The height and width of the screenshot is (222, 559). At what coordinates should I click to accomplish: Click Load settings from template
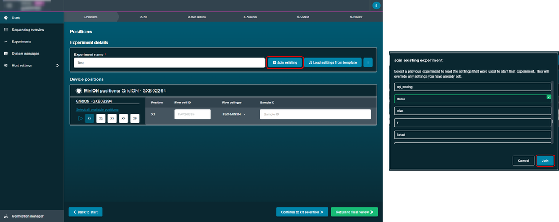333,62
